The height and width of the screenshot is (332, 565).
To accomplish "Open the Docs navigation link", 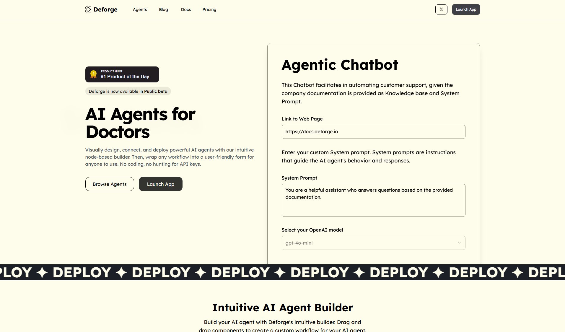I will [x=186, y=9].
